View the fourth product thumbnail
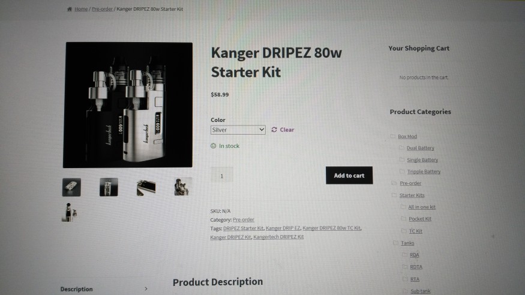Viewport: 525px width, 295px height. point(183,187)
